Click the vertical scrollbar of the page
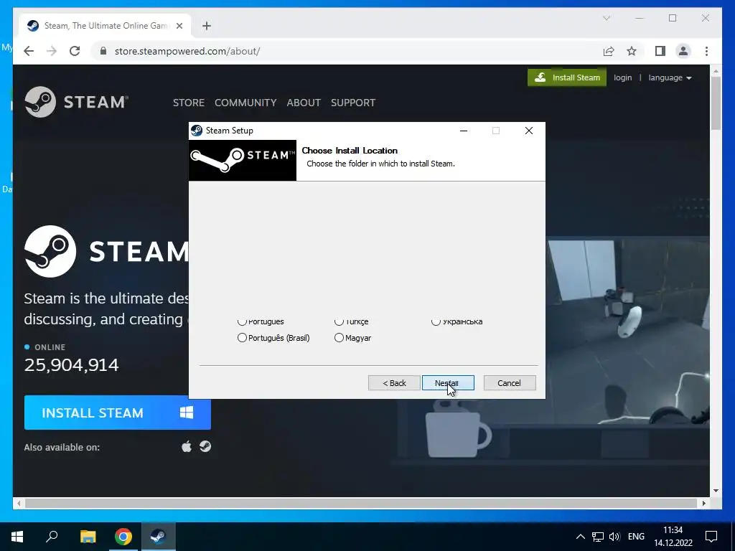 (x=716, y=103)
